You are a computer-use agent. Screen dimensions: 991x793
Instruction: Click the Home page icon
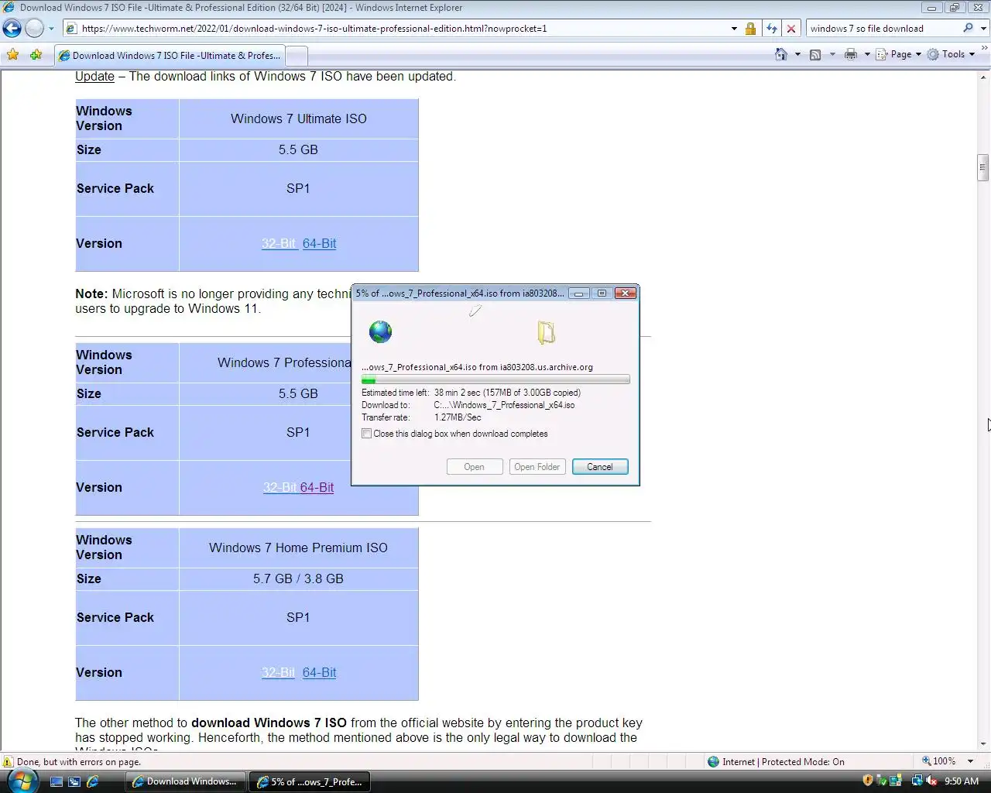pyautogui.click(x=781, y=54)
